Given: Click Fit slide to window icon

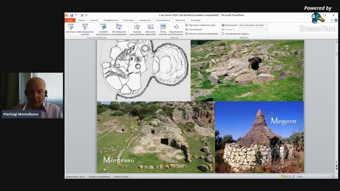Looking at the screenshot, I should pyautogui.click(x=332, y=177).
